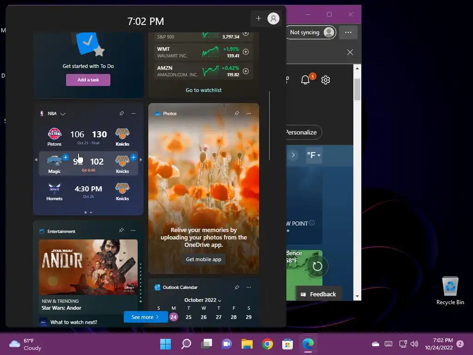Open Microsoft Store from taskbar

coord(287,344)
